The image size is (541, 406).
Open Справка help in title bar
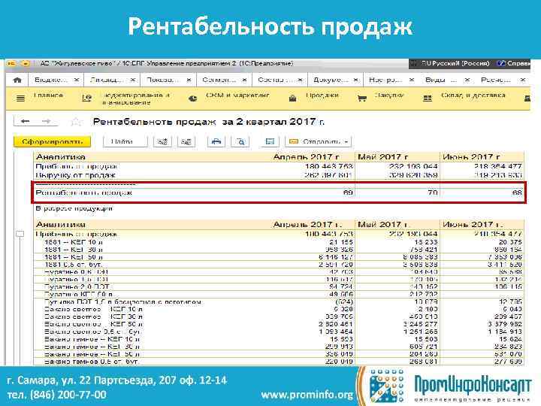[x=513, y=63]
